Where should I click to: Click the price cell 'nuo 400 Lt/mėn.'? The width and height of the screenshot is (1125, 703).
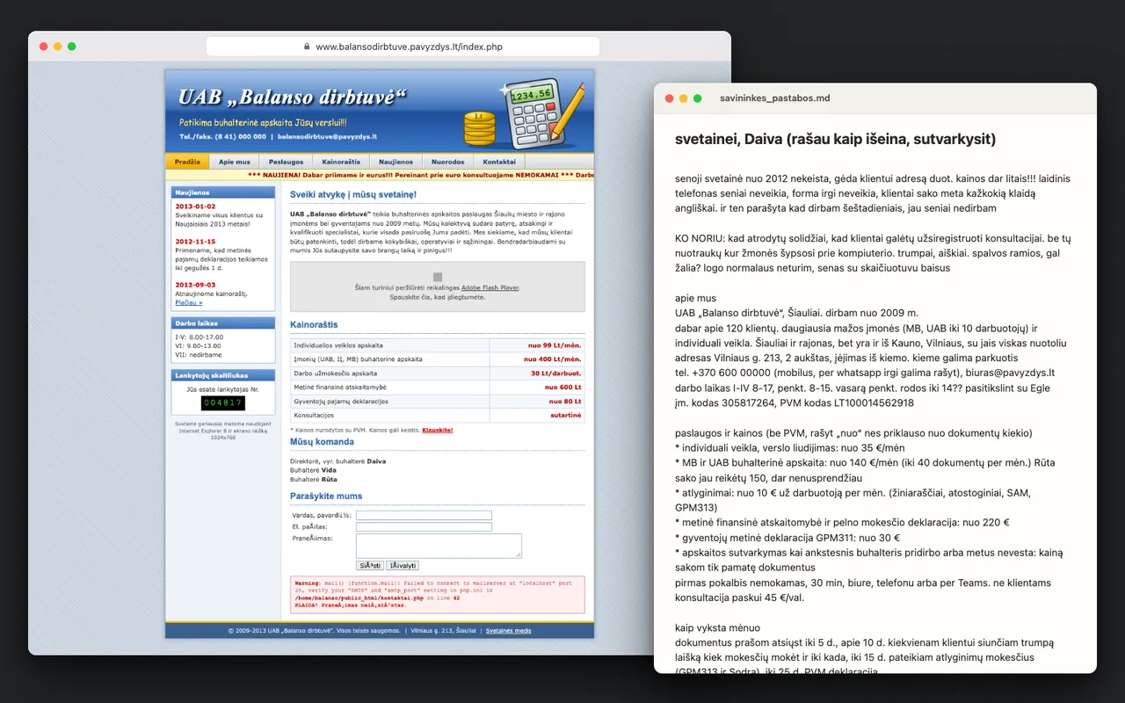(537, 359)
